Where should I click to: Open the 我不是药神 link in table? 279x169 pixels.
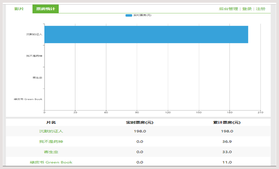pyautogui.click(x=51, y=141)
